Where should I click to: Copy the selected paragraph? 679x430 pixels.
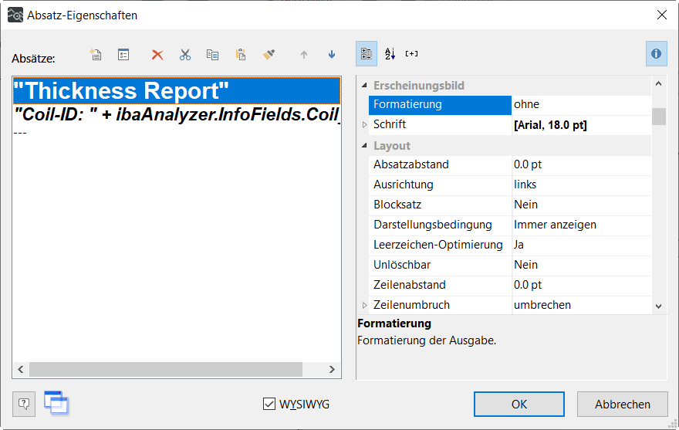pyautogui.click(x=212, y=55)
